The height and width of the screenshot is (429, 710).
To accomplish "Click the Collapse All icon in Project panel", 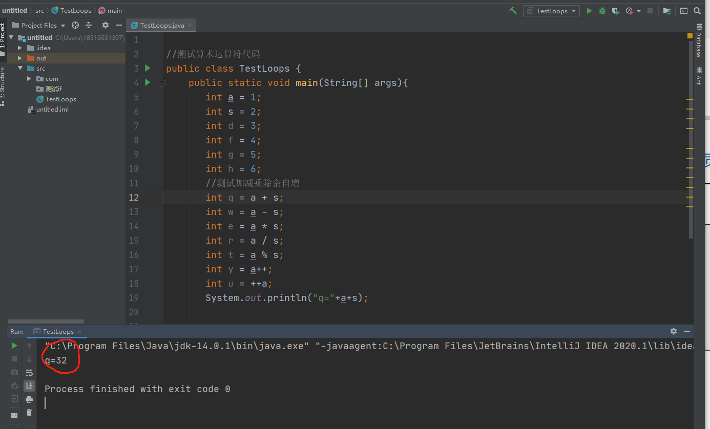I will point(89,25).
